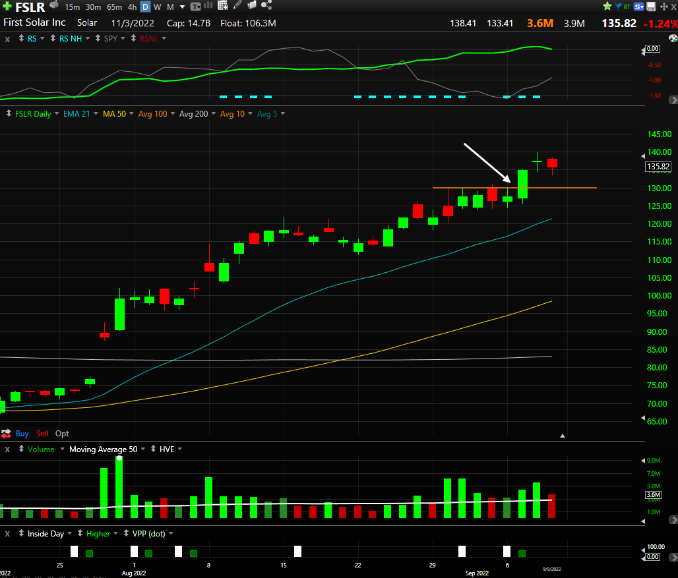
Task: Click the VPP (dot) indicator label
Action: 149,534
